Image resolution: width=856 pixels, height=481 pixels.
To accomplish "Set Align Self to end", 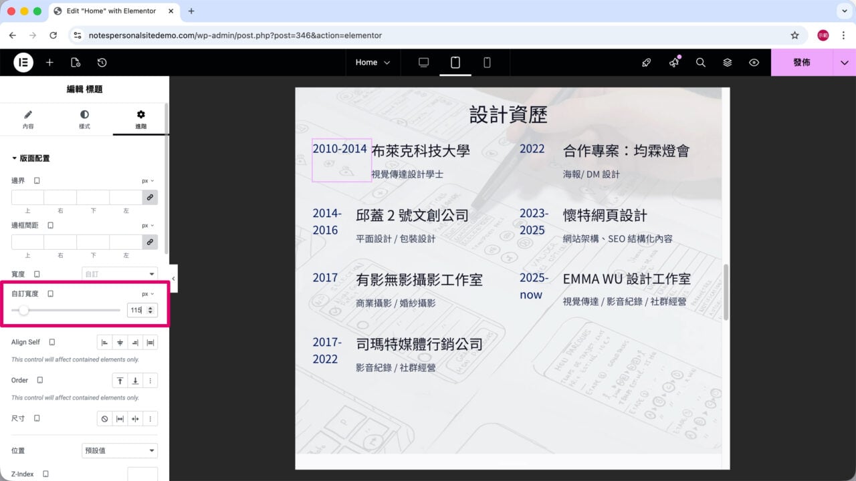I will pyautogui.click(x=135, y=342).
